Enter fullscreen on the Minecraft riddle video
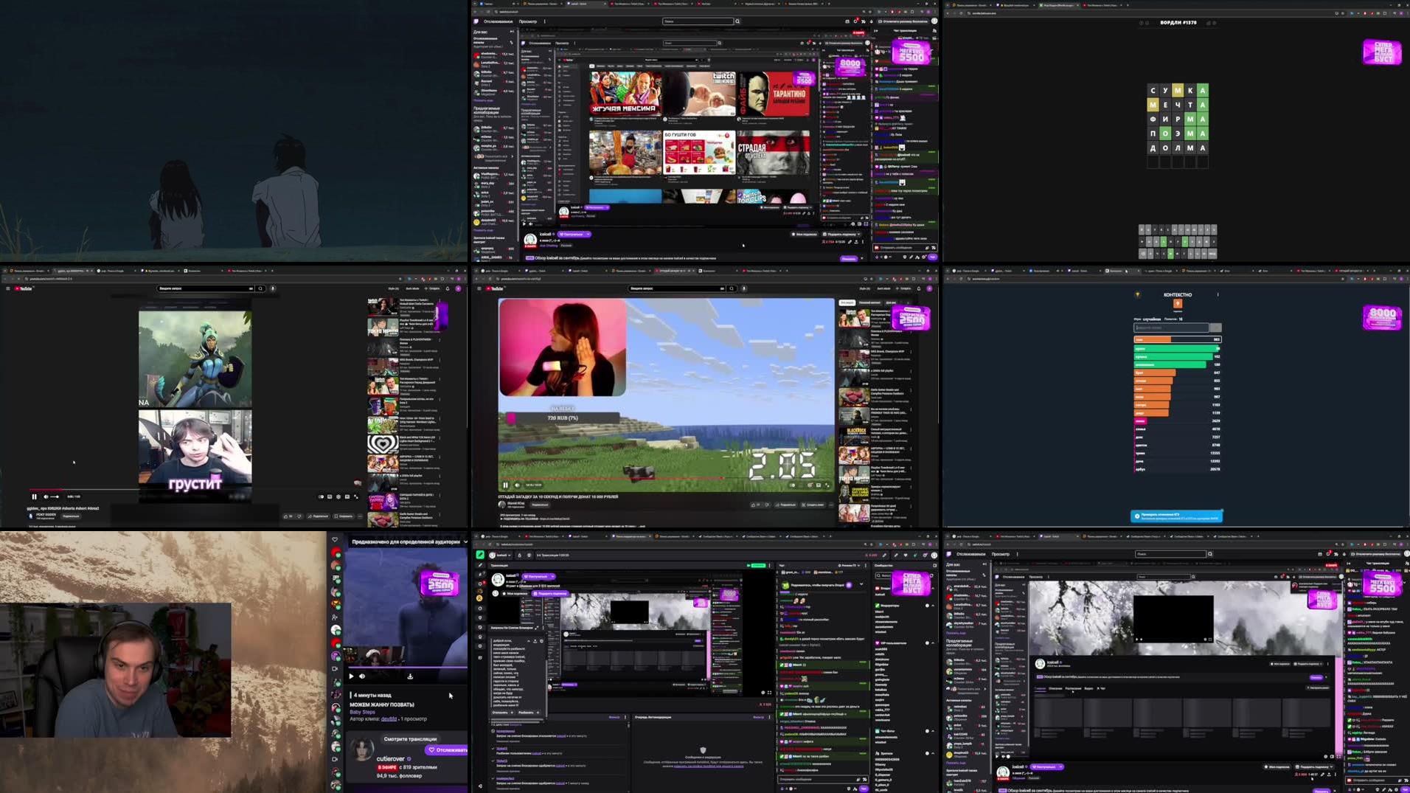 click(827, 485)
